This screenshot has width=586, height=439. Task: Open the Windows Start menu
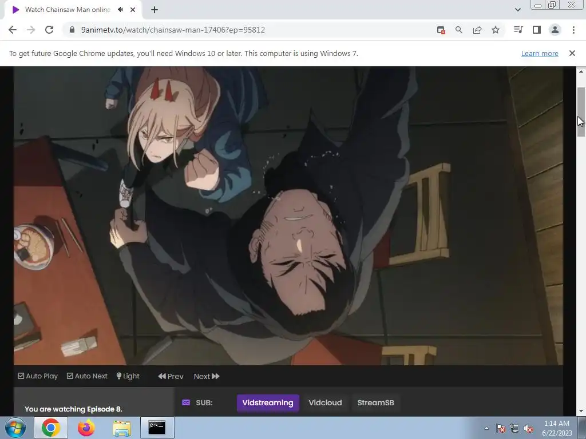coord(15,428)
